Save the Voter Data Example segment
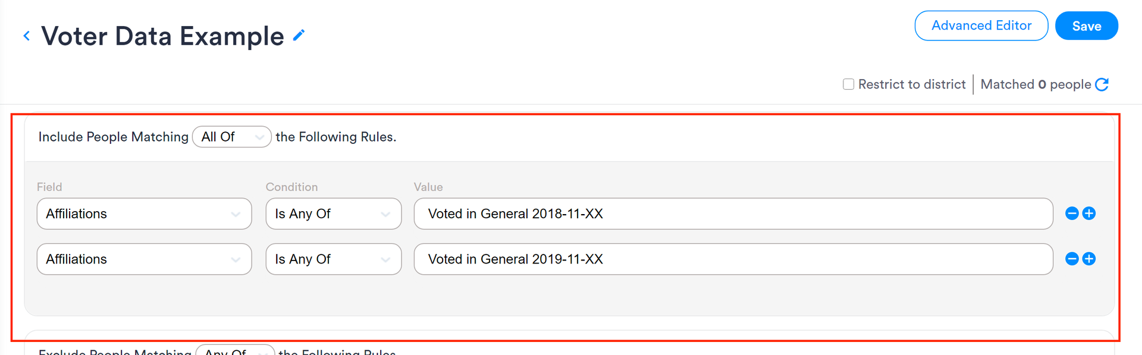Screen dimensions: 1142x355 pos(1087,26)
